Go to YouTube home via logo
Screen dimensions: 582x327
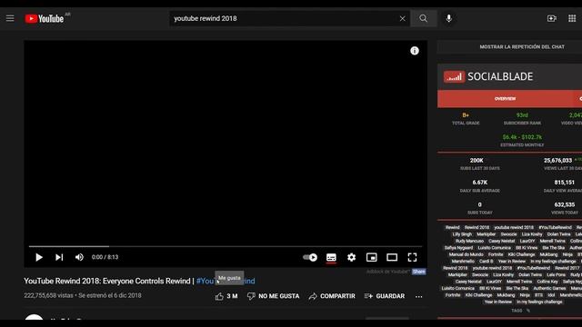click(45, 18)
